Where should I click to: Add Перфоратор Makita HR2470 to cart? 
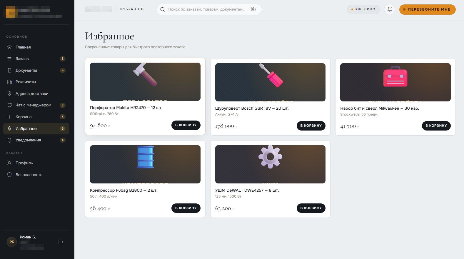coord(186,125)
